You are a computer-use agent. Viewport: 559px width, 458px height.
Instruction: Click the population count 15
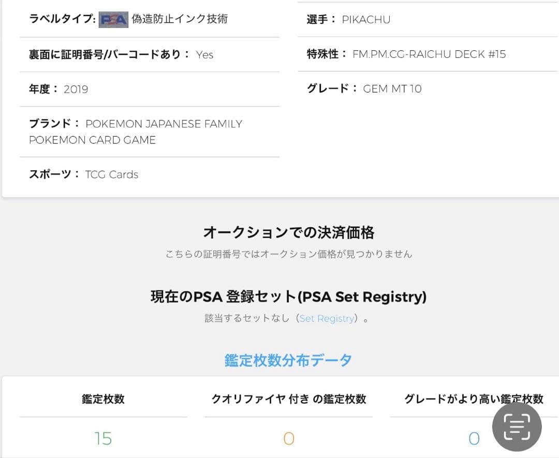103,439
